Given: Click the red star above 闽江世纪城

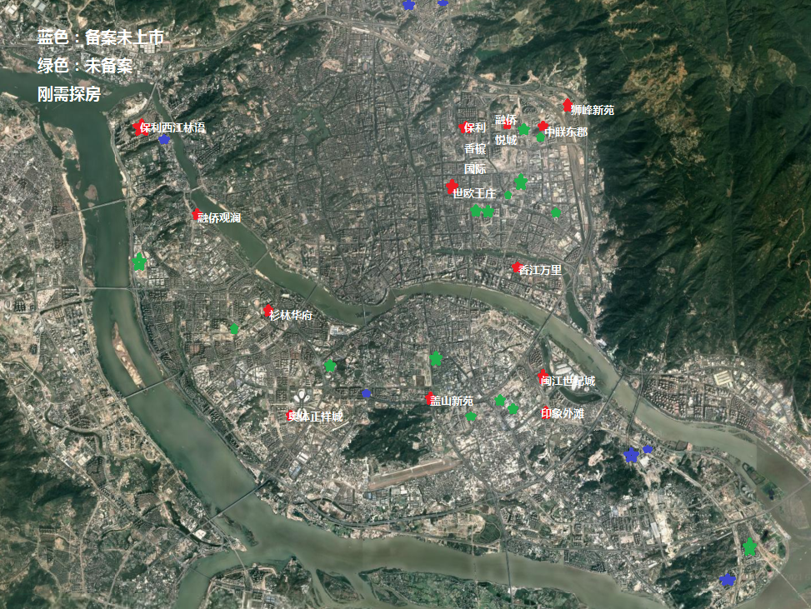Looking at the screenshot, I should pos(543,376).
